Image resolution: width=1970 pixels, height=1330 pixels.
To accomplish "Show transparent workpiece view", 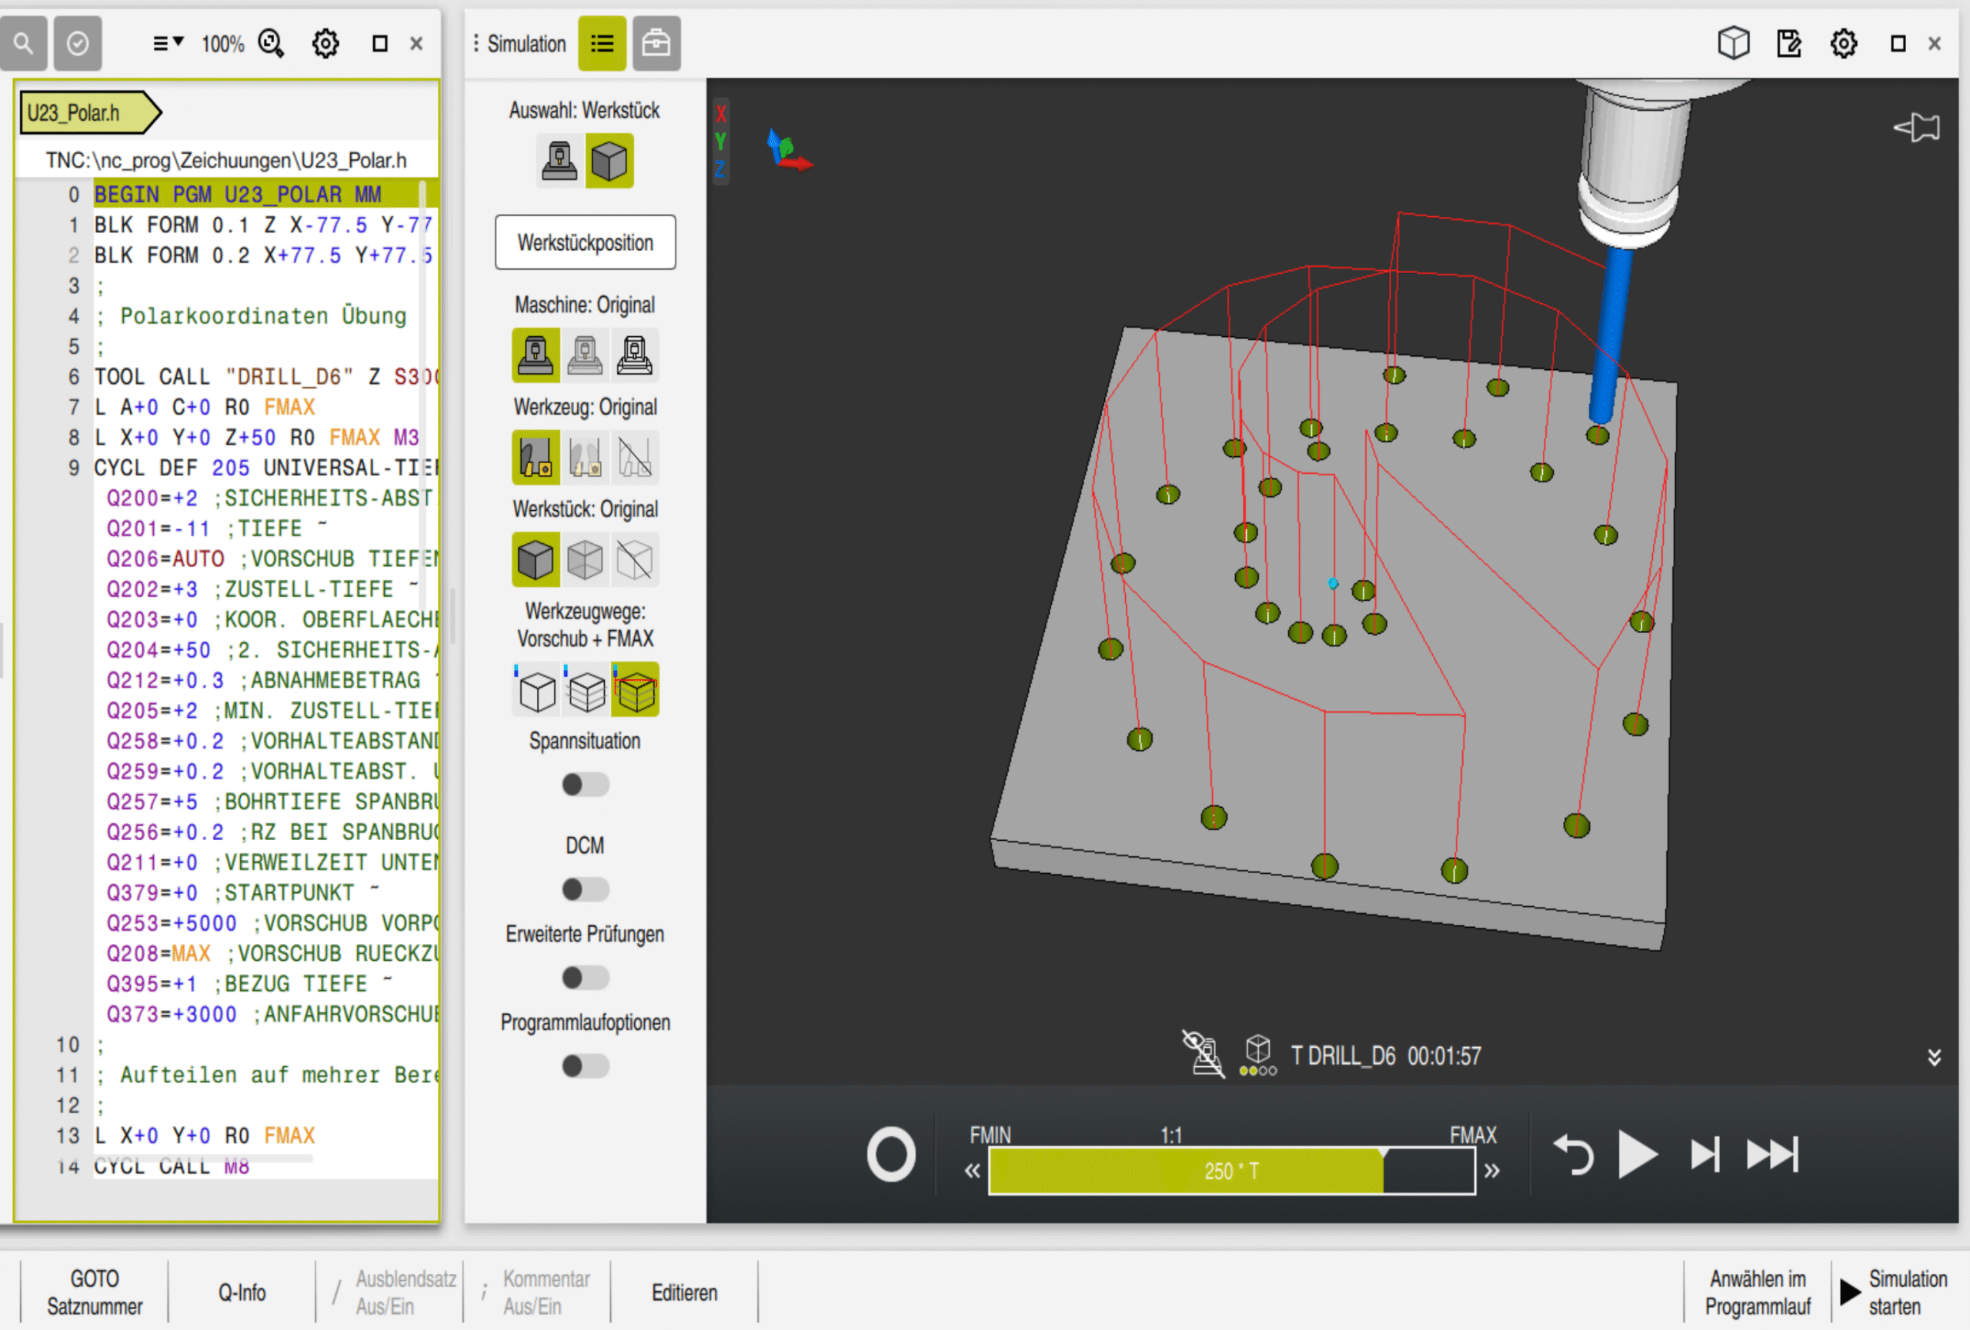I will coord(585,560).
